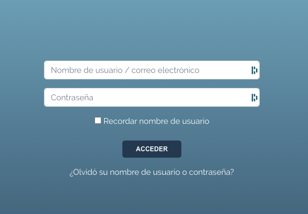The image size is (308, 214).
Task: Click the Recordar nombre de usuario label text
Action: 156,121
